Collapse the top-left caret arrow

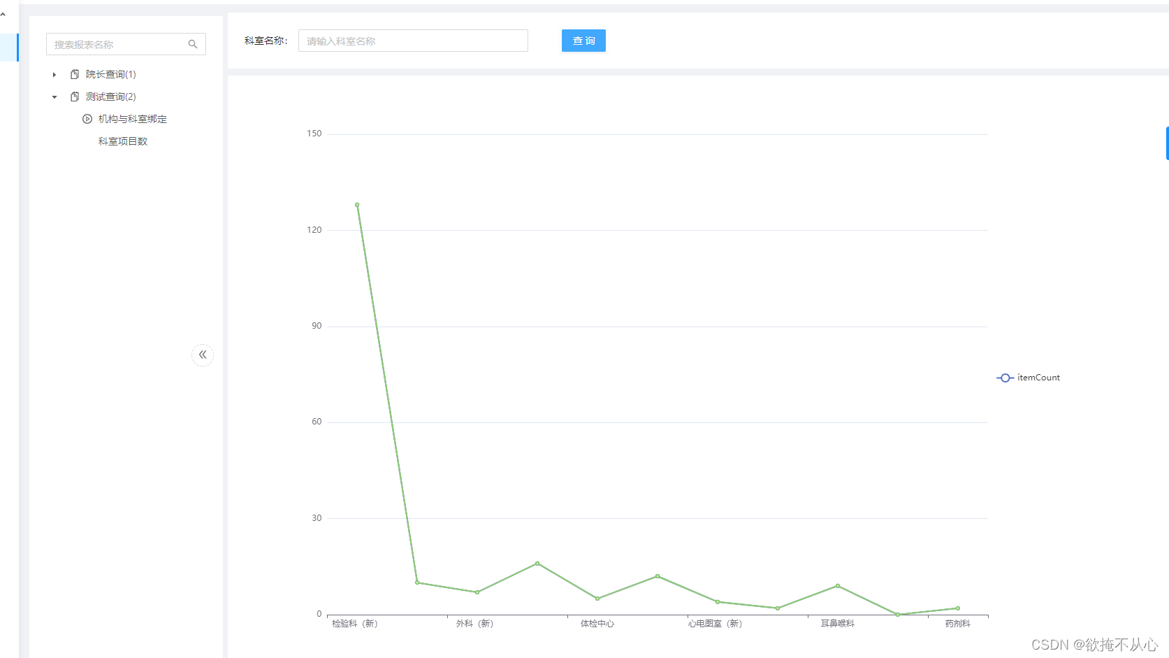click(x=3, y=14)
